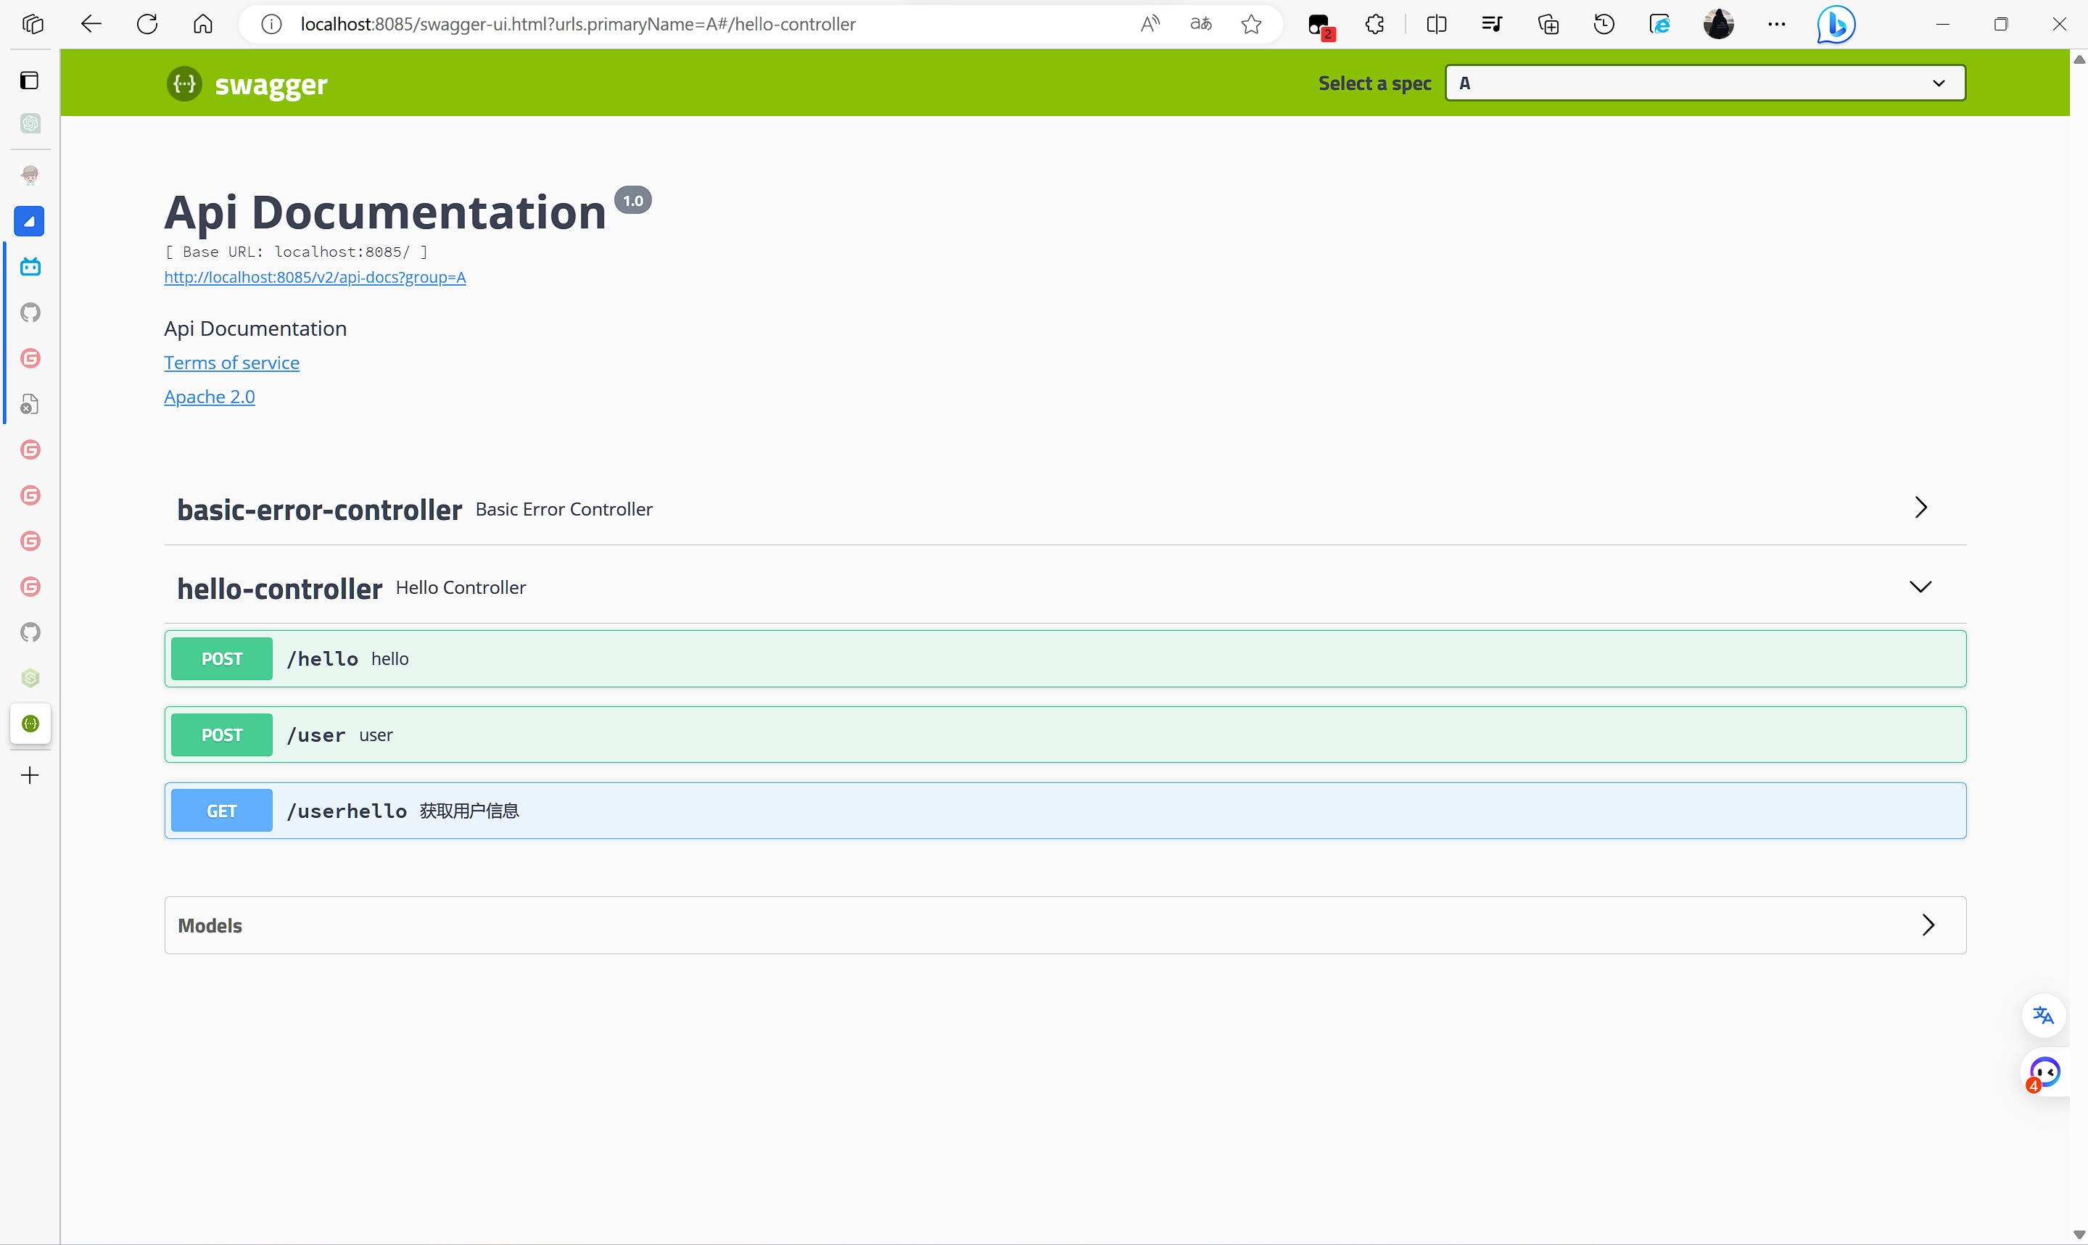
Task: Open the split screen icon
Action: pyautogui.click(x=1435, y=25)
